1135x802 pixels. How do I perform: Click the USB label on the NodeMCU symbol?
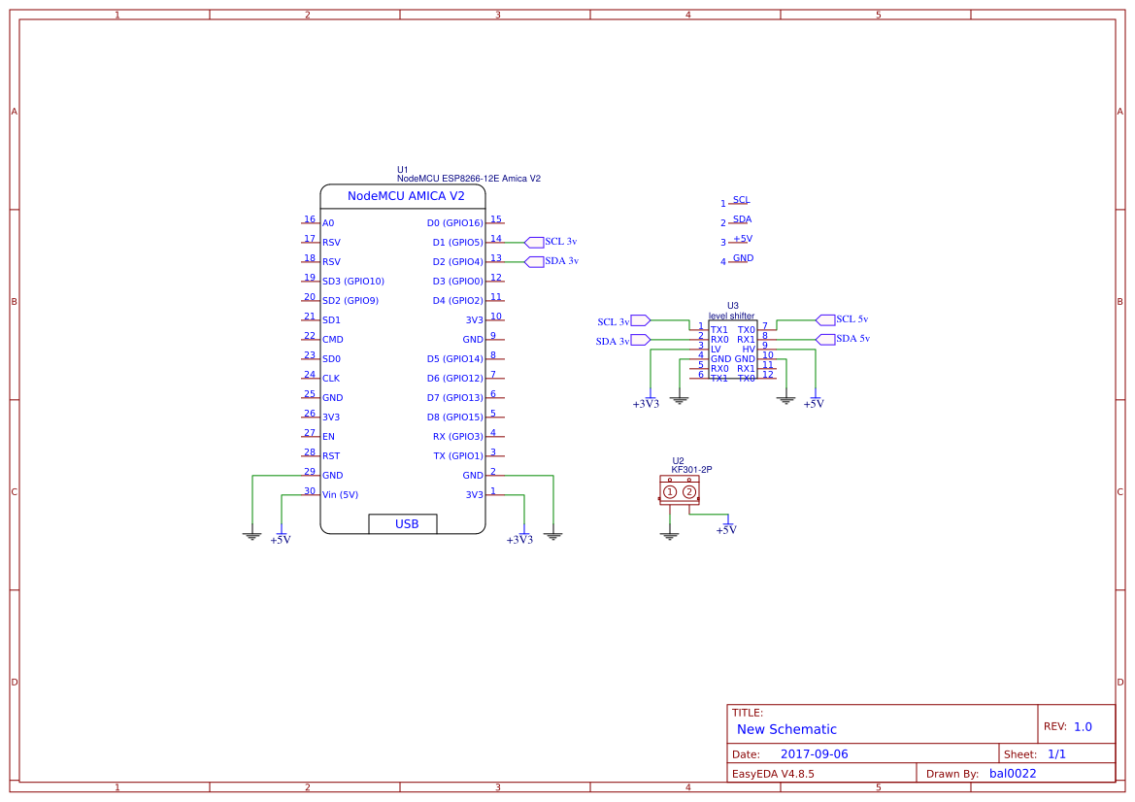(406, 523)
